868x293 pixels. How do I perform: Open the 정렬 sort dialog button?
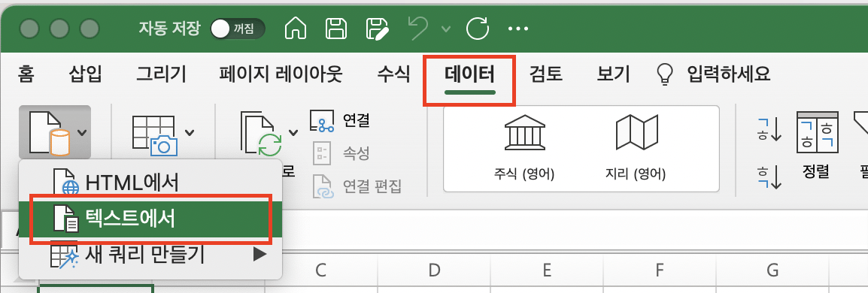click(817, 145)
